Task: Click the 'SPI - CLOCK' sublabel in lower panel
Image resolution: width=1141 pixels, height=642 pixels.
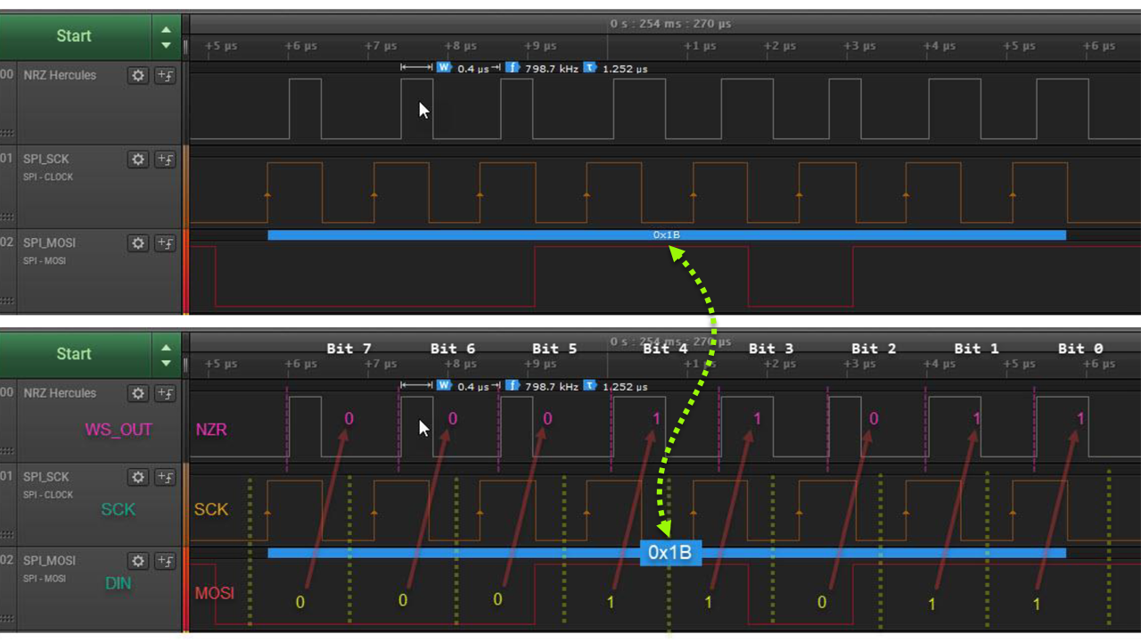Action: [48, 495]
